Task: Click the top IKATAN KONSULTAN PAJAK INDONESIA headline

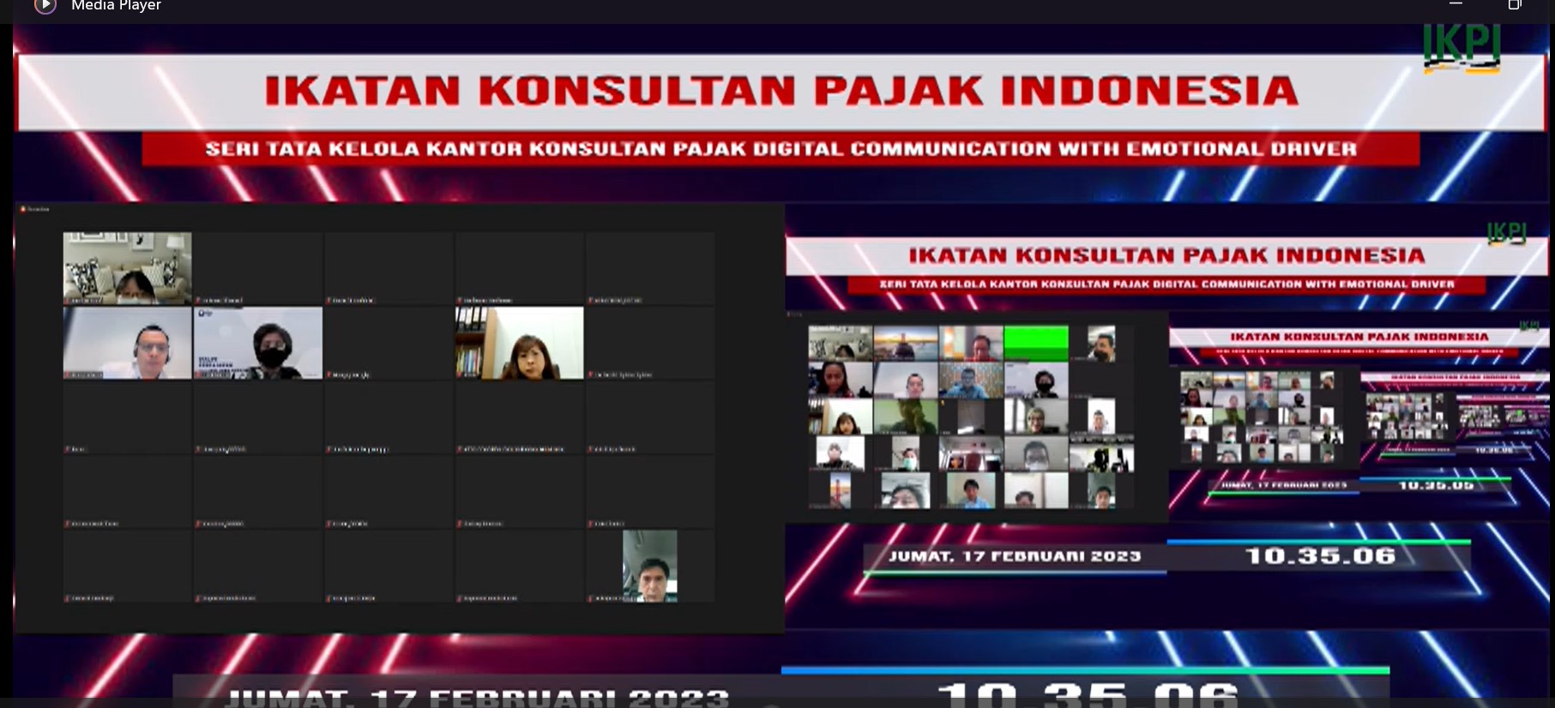Action: [x=781, y=91]
